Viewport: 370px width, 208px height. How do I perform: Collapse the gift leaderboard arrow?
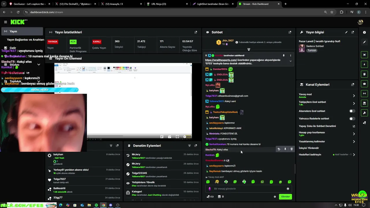coord(249,49)
